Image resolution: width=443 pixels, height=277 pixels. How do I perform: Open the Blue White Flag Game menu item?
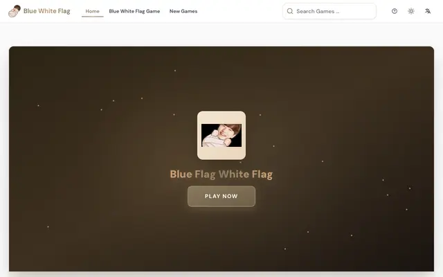[134, 11]
